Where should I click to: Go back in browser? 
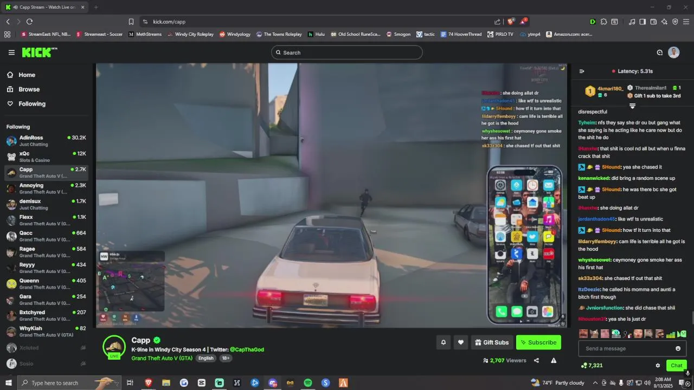(x=8, y=22)
